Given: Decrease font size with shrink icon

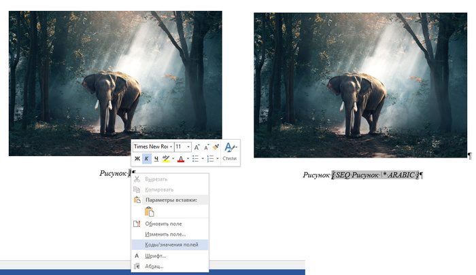Looking at the screenshot, I should click(207, 147).
